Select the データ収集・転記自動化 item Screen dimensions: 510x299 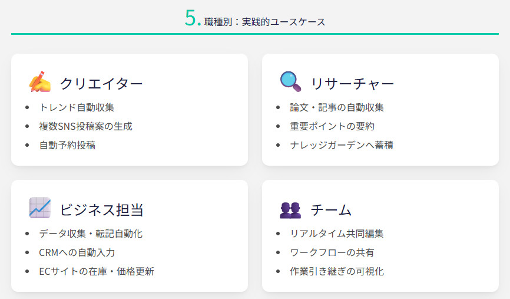click(x=91, y=234)
